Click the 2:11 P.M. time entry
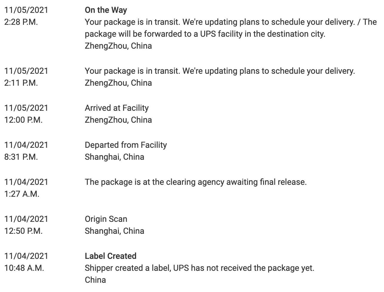Viewport: 384px width, 292px height. tap(21, 83)
